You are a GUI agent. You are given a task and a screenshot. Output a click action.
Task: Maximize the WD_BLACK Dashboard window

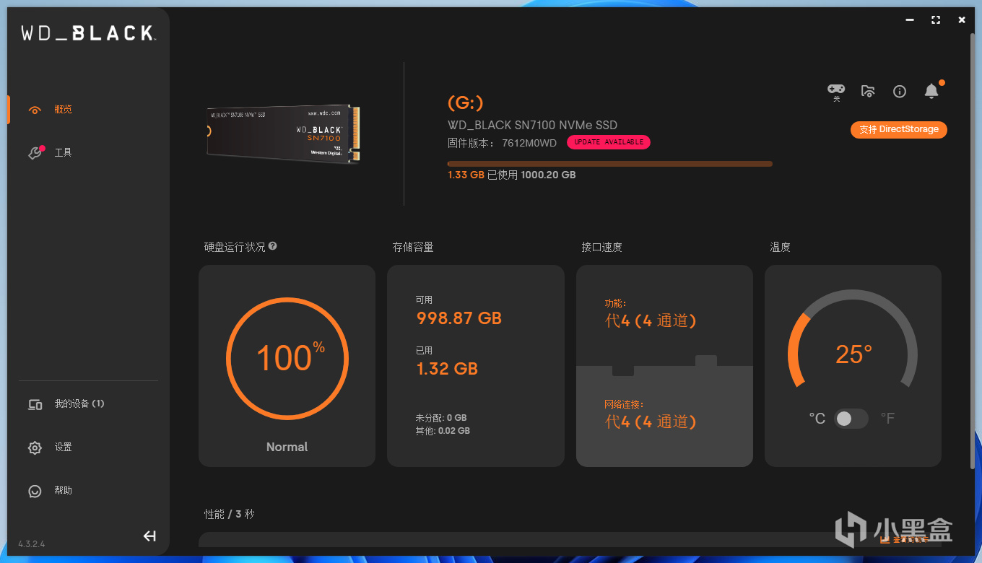point(936,20)
